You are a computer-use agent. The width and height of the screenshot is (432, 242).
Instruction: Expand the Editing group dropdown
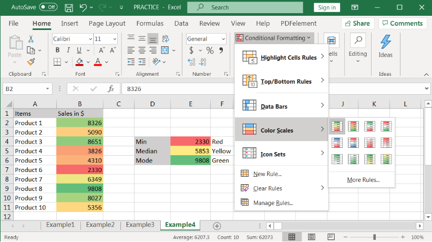click(x=357, y=61)
